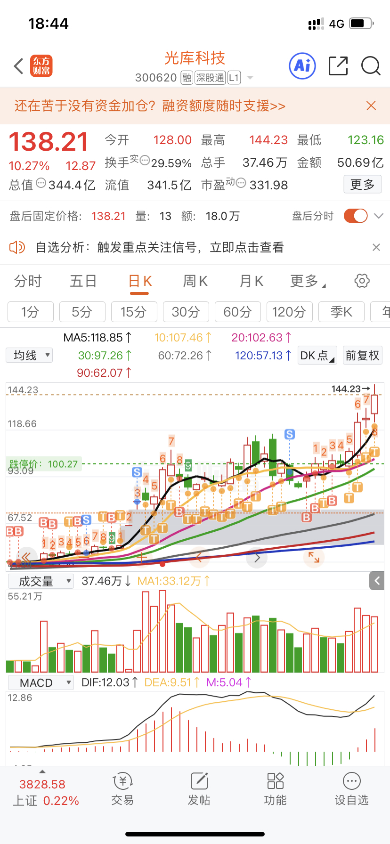The height and width of the screenshot is (844, 390).
Task: Switch to 月K tab
Action: coord(251,281)
